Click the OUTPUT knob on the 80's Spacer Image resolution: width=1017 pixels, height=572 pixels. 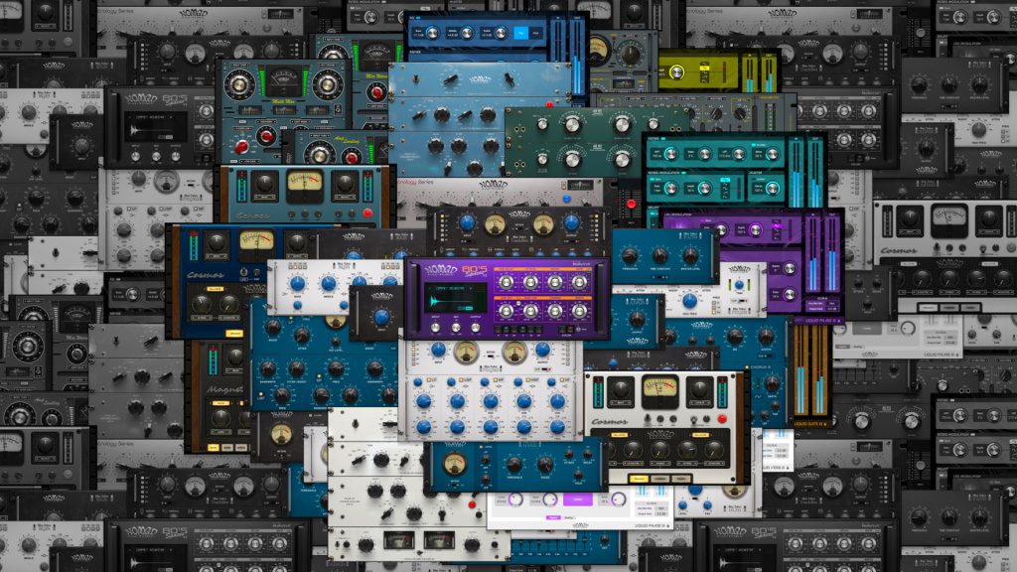(x=476, y=328)
